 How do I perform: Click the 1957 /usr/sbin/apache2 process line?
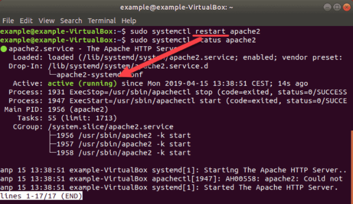click(123, 144)
